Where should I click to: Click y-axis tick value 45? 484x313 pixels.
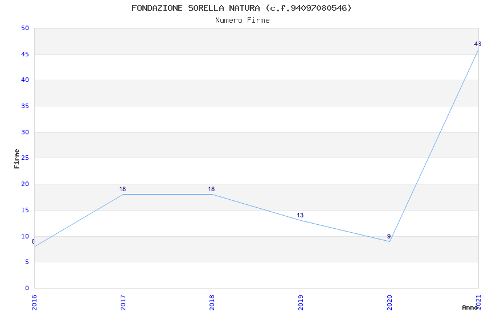point(25,54)
